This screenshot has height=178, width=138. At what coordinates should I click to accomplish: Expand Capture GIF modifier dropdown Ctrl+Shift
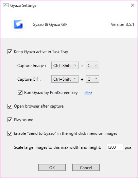point(65,79)
